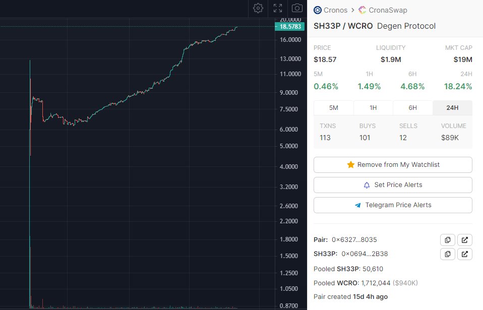Copy the SH33P token address
This screenshot has width=483, height=310.
coord(448,254)
